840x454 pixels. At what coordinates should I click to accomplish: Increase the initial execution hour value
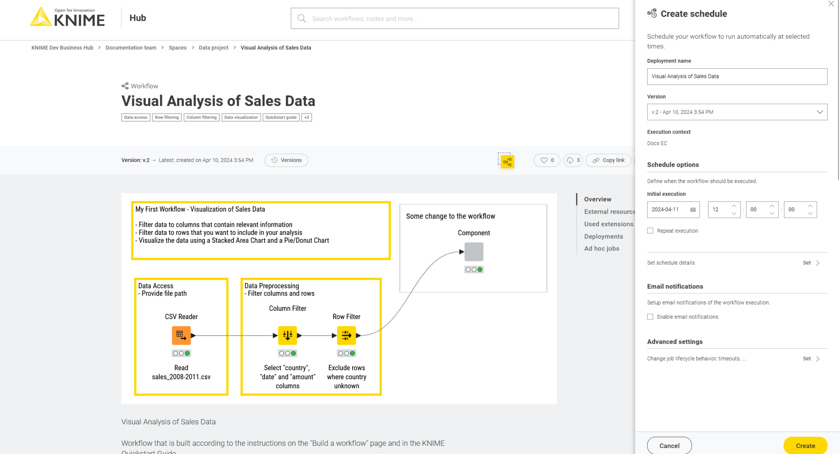click(734, 206)
